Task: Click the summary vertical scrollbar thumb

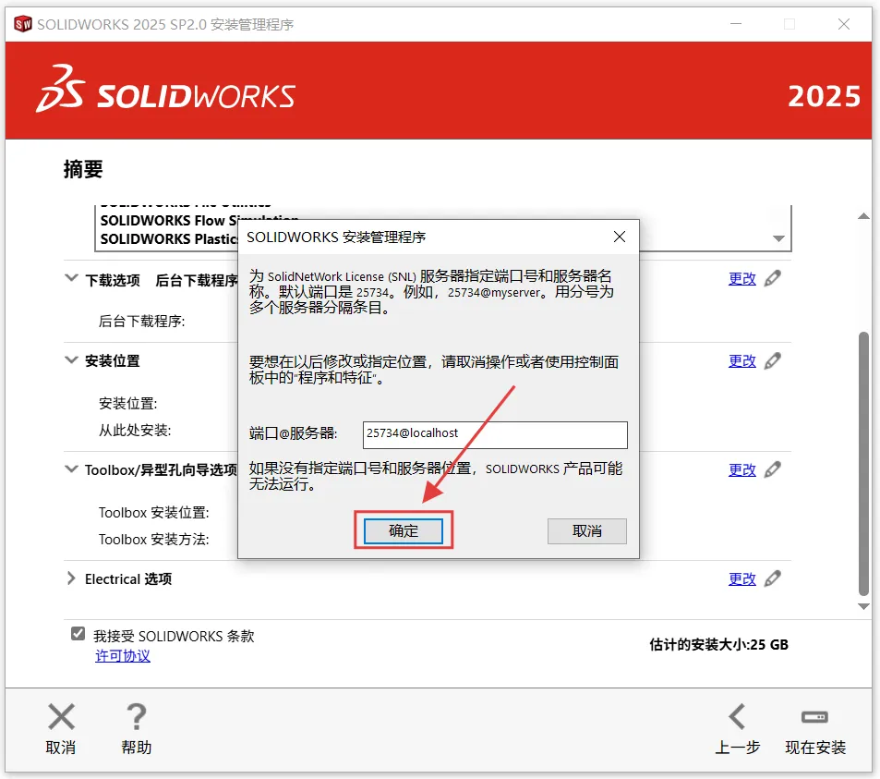Action: coord(863,464)
